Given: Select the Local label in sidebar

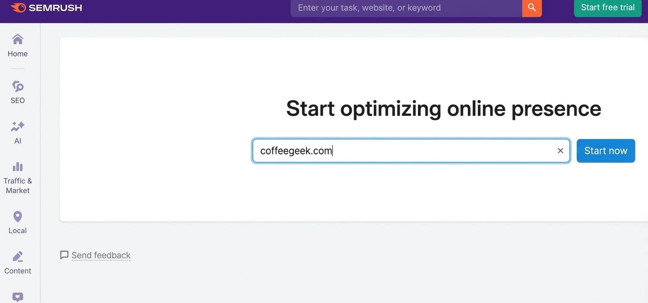Looking at the screenshot, I should (18, 231).
